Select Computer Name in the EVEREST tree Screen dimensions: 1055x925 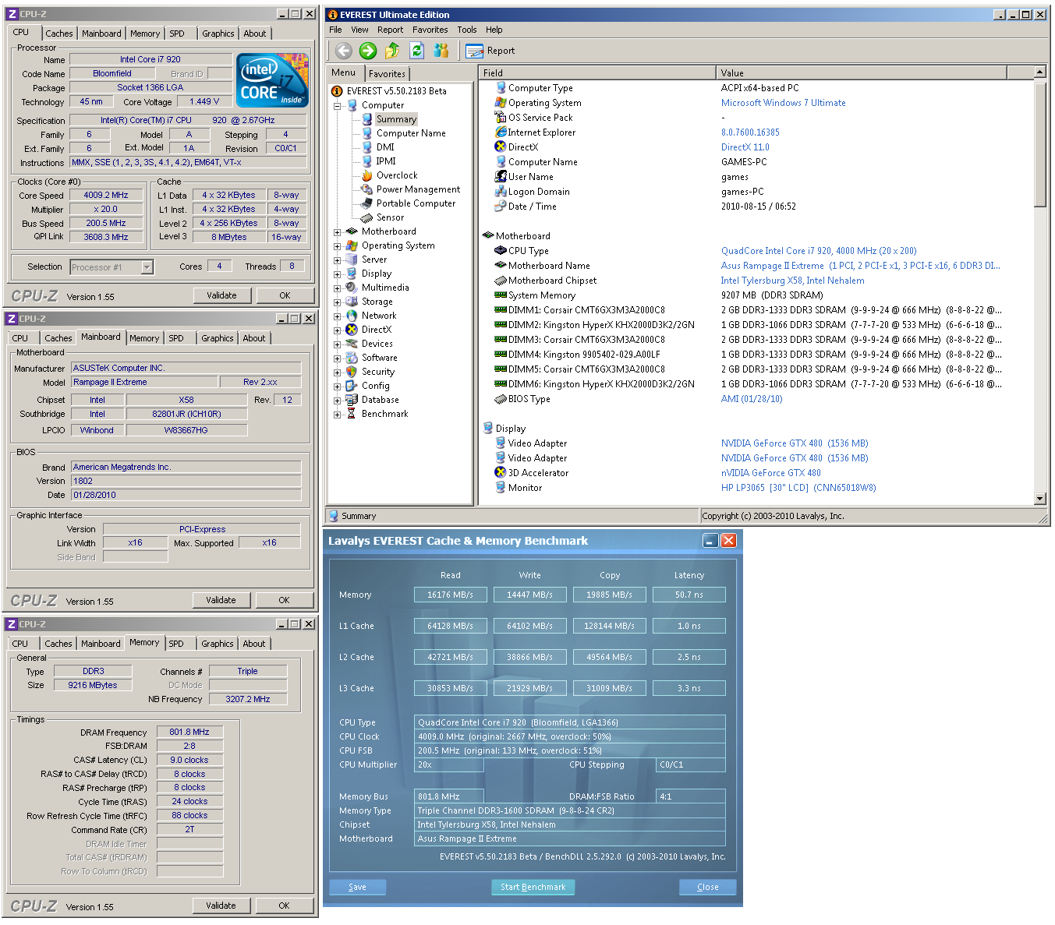click(411, 133)
